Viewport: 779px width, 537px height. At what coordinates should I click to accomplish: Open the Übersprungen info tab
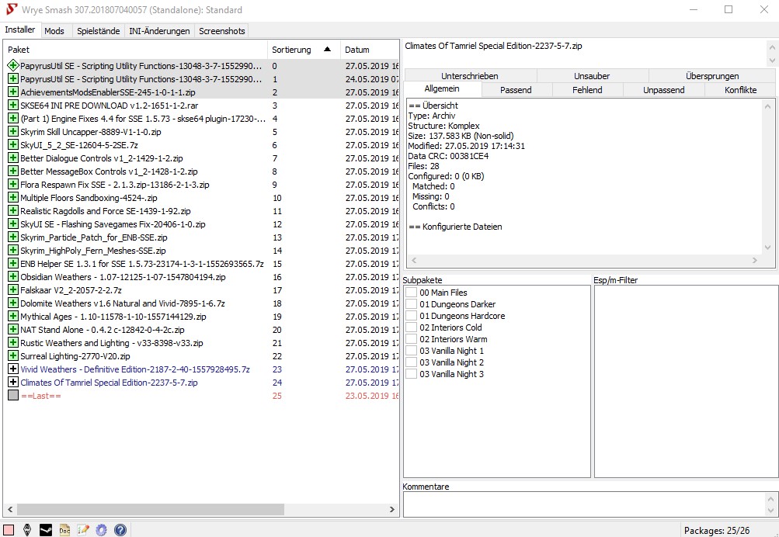(x=712, y=76)
